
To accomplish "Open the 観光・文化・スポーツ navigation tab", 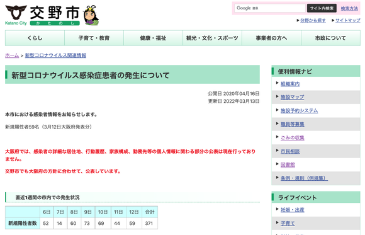I will click(212, 38).
